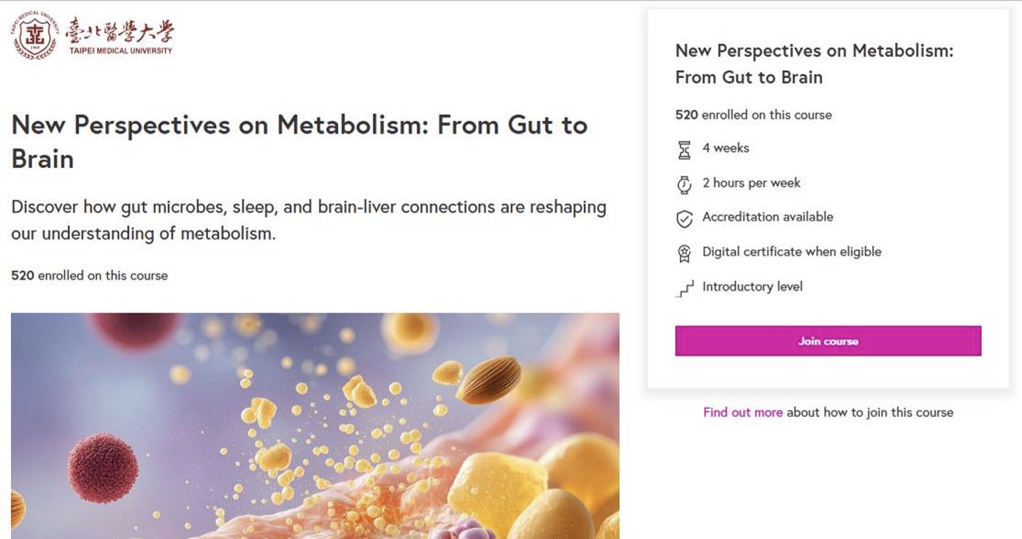Viewport: 1022px width, 539px height.
Task: Open the Find out more link
Action: tap(742, 413)
